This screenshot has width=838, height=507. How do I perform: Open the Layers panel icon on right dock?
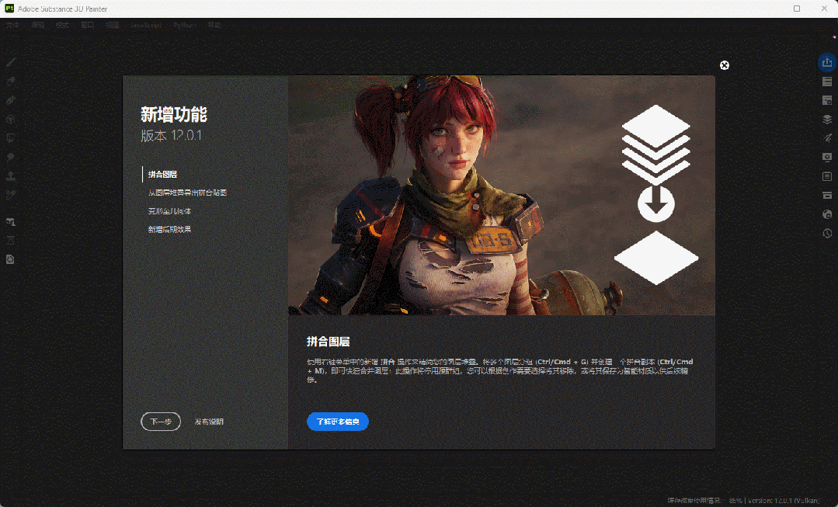tap(827, 119)
